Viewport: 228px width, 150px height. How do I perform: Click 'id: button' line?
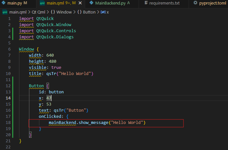click(x=51, y=92)
